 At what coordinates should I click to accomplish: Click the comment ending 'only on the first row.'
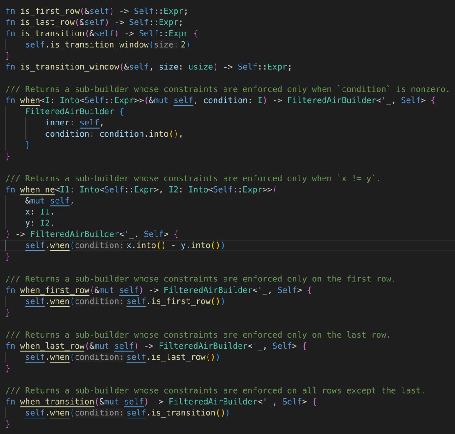point(200,279)
